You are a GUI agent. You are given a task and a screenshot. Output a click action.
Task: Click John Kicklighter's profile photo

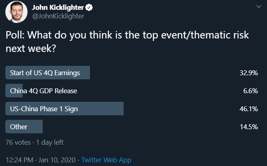(x=16, y=12)
